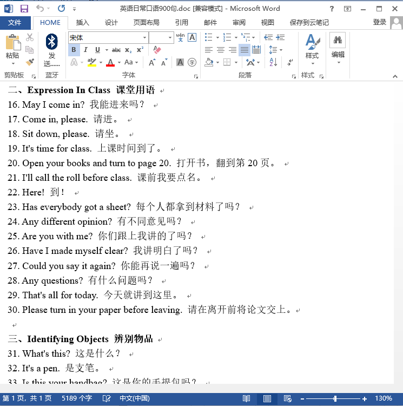
Task: Switch to Read Mode view in the status bar
Action: 246,398
